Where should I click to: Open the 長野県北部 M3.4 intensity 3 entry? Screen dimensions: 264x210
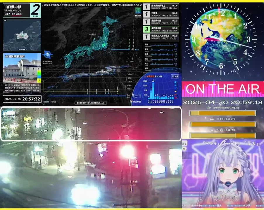point(161,29)
